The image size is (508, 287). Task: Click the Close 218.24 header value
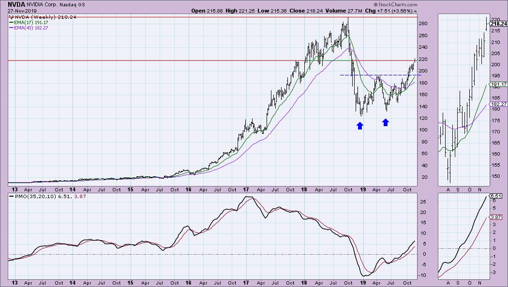click(306, 11)
